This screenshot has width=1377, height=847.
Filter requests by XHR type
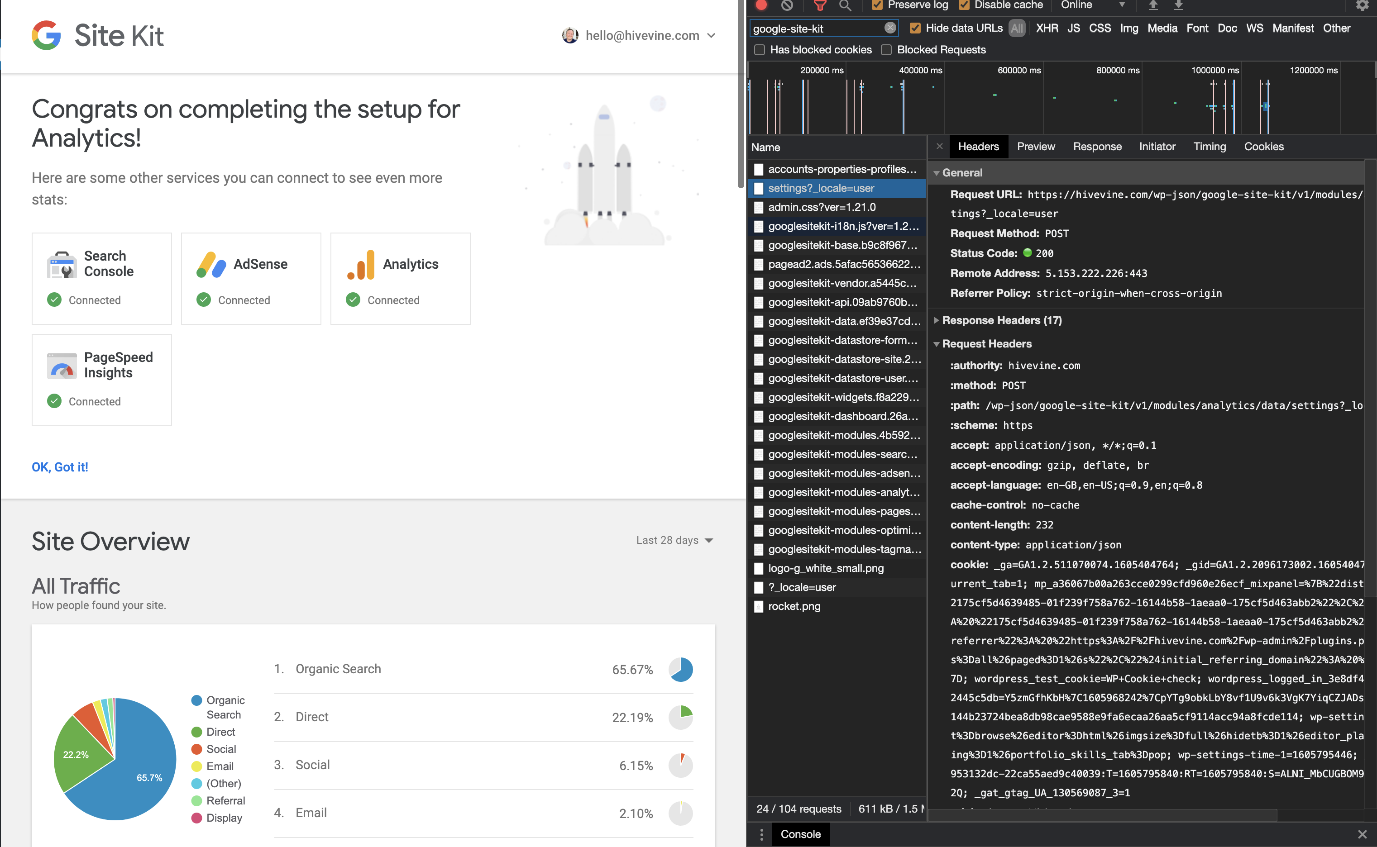coord(1047,28)
